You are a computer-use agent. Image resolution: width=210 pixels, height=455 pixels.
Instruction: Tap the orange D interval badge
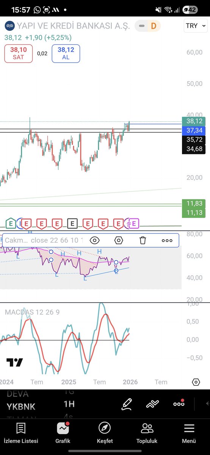click(x=154, y=26)
